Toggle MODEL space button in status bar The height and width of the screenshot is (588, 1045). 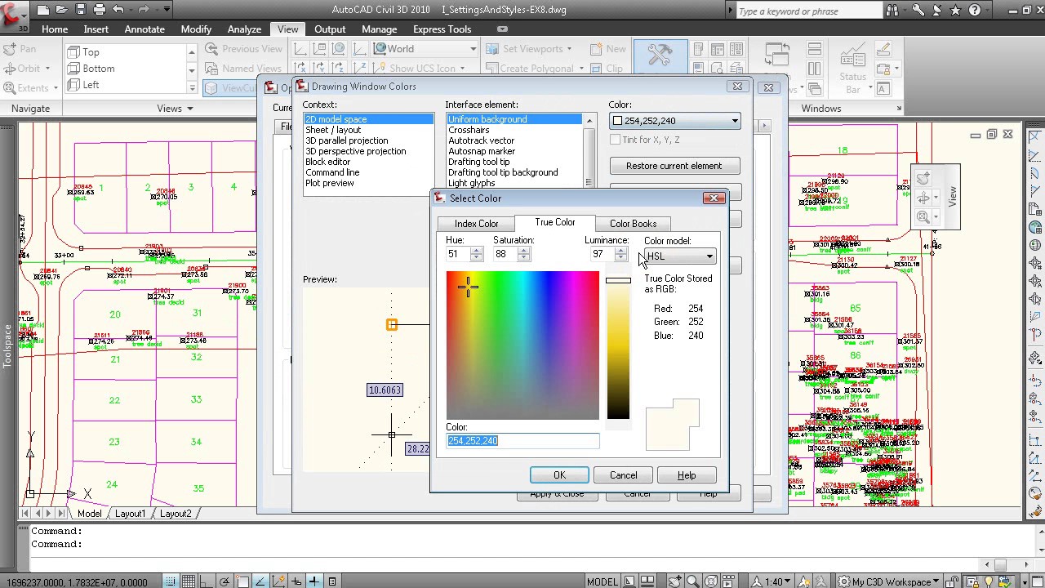[x=602, y=581]
